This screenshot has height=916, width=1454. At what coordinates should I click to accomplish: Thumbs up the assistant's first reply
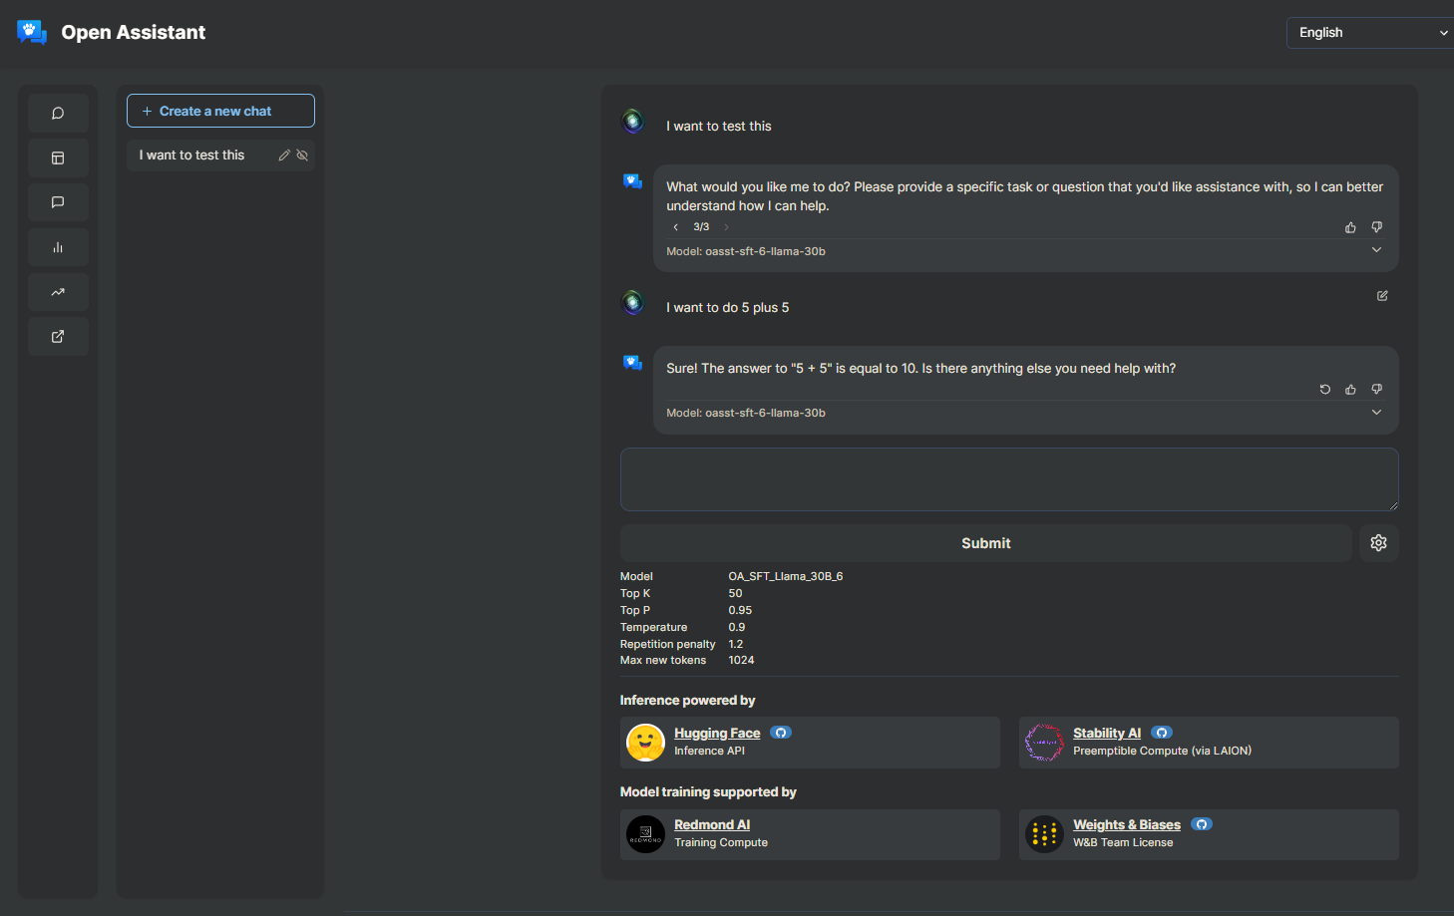pyautogui.click(x=1350, y=226)
